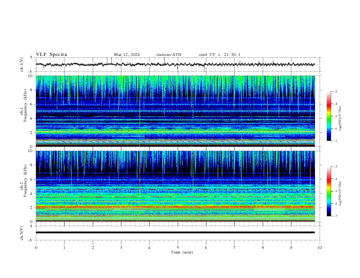Click the ch.1 PSD color bar
The image size is (360, 278).
329,116
